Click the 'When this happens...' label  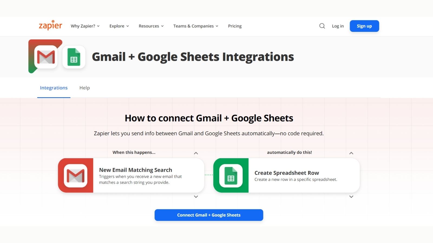click(134, 152)
